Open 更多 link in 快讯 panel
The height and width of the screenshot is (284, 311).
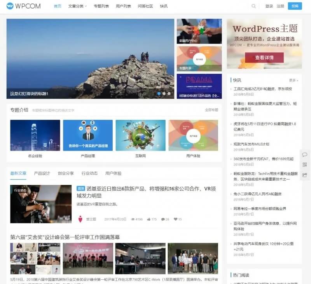(293, 80)
